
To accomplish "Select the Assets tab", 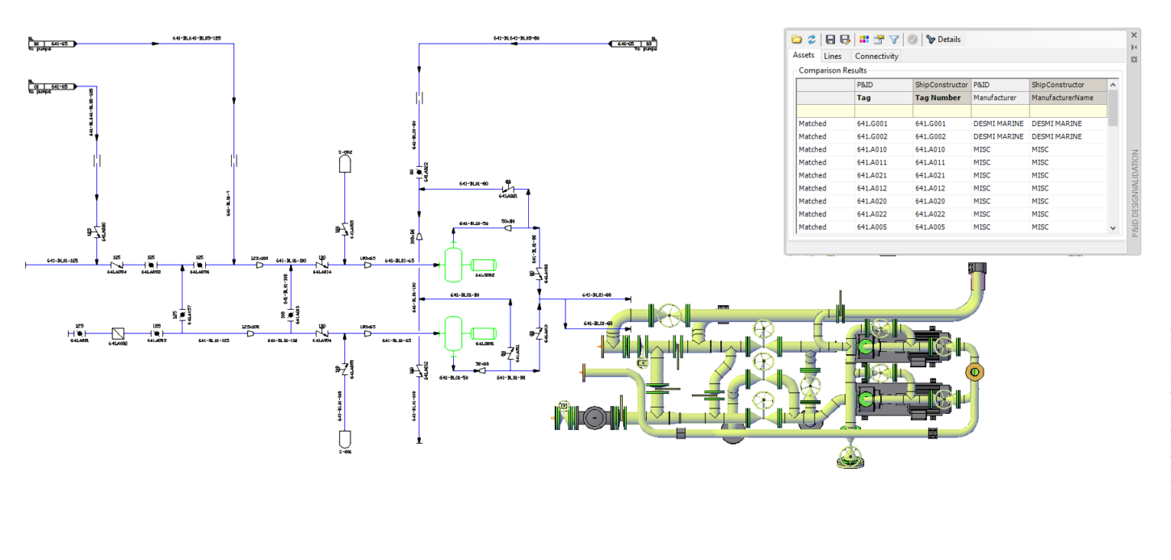I will [804, 56].
